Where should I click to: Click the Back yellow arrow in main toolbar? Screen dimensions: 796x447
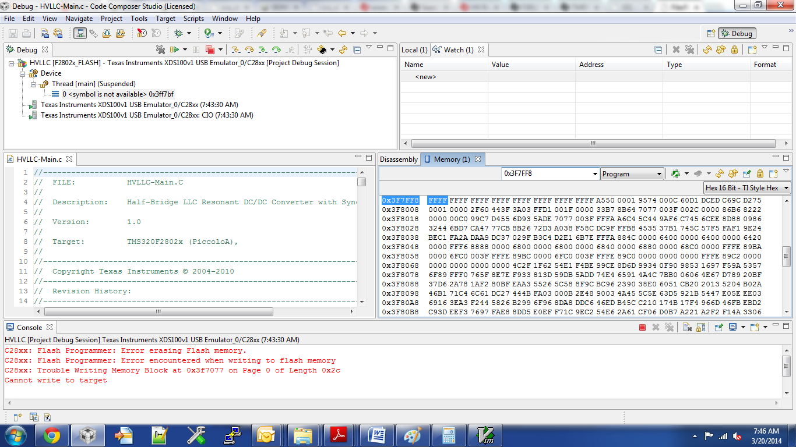tap(342, 33)
